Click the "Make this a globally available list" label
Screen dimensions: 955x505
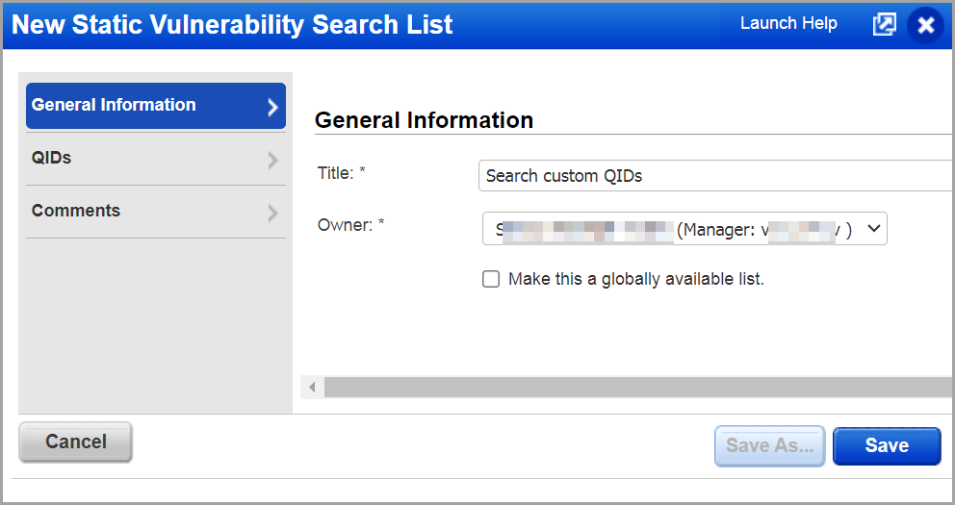pyautogui.click(x=635, y=279)
